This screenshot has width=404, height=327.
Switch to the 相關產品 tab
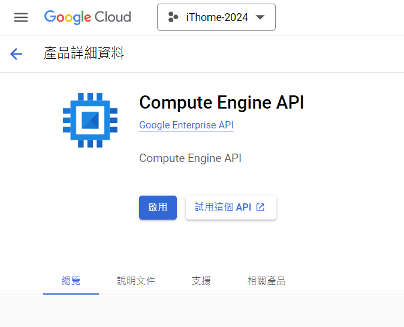click(266, 281)
